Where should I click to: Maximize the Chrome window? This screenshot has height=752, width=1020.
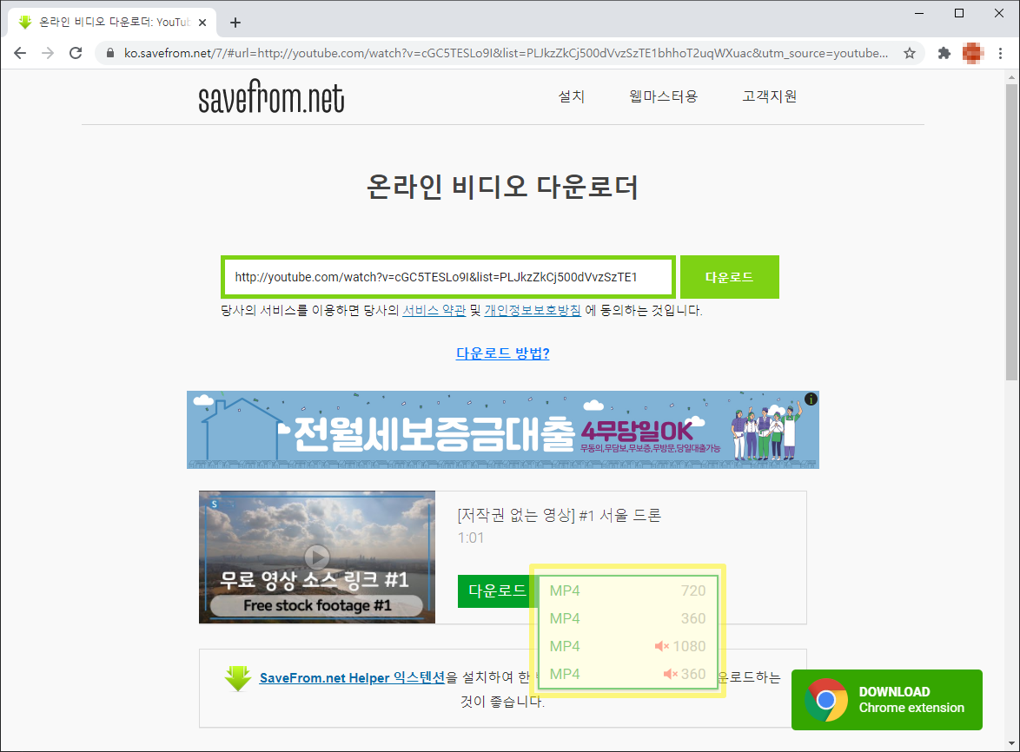(x=959, y=13)
